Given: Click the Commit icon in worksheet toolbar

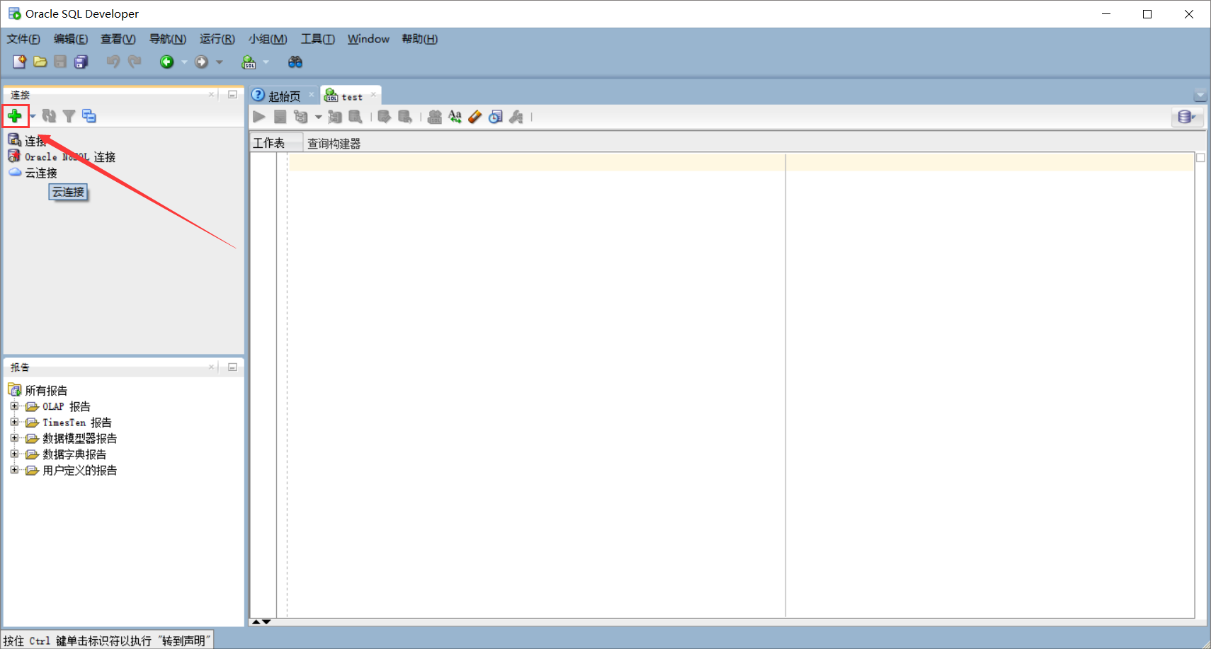Looking at the screenshot, I should [384, 117].
